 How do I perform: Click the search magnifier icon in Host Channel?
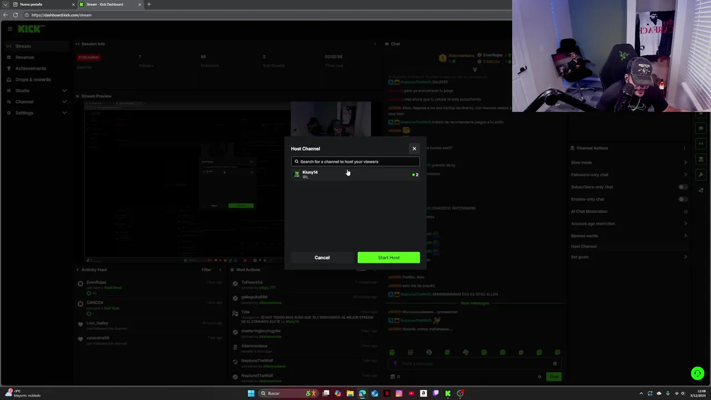point(297,162)
